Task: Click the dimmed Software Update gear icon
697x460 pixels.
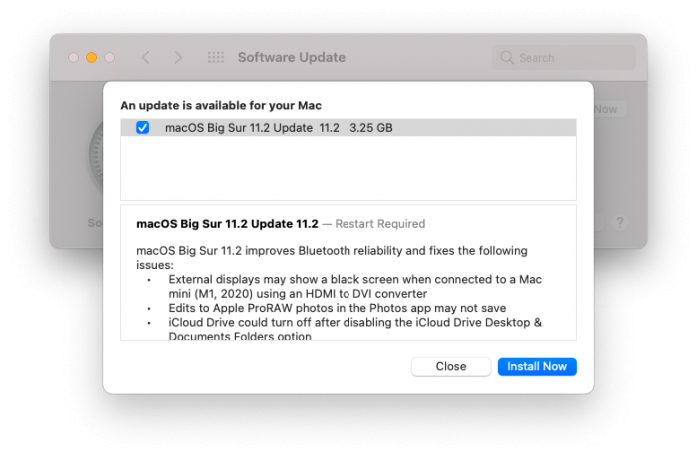Action: click(x=96, y=159)
